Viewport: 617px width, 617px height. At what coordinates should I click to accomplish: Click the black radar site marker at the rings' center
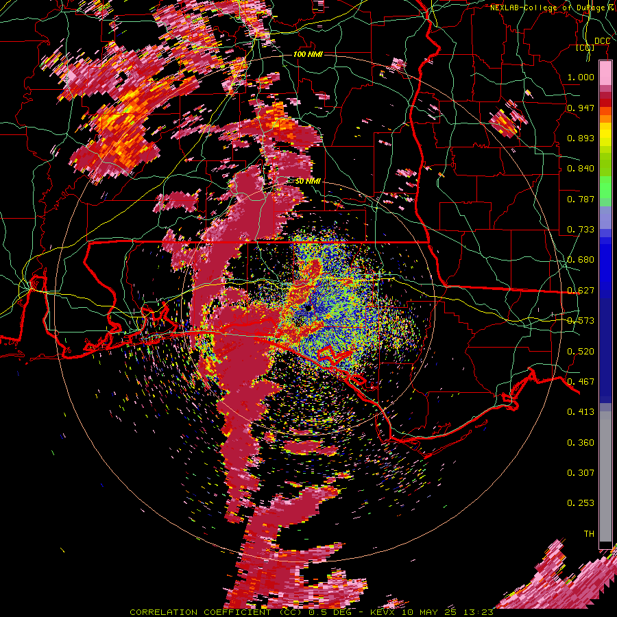[308, 307]
